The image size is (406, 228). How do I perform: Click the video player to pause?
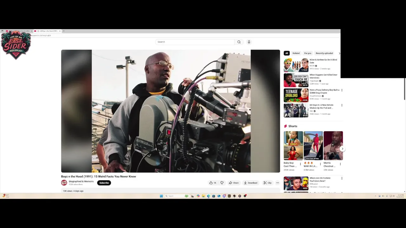(x=171, y=111)
